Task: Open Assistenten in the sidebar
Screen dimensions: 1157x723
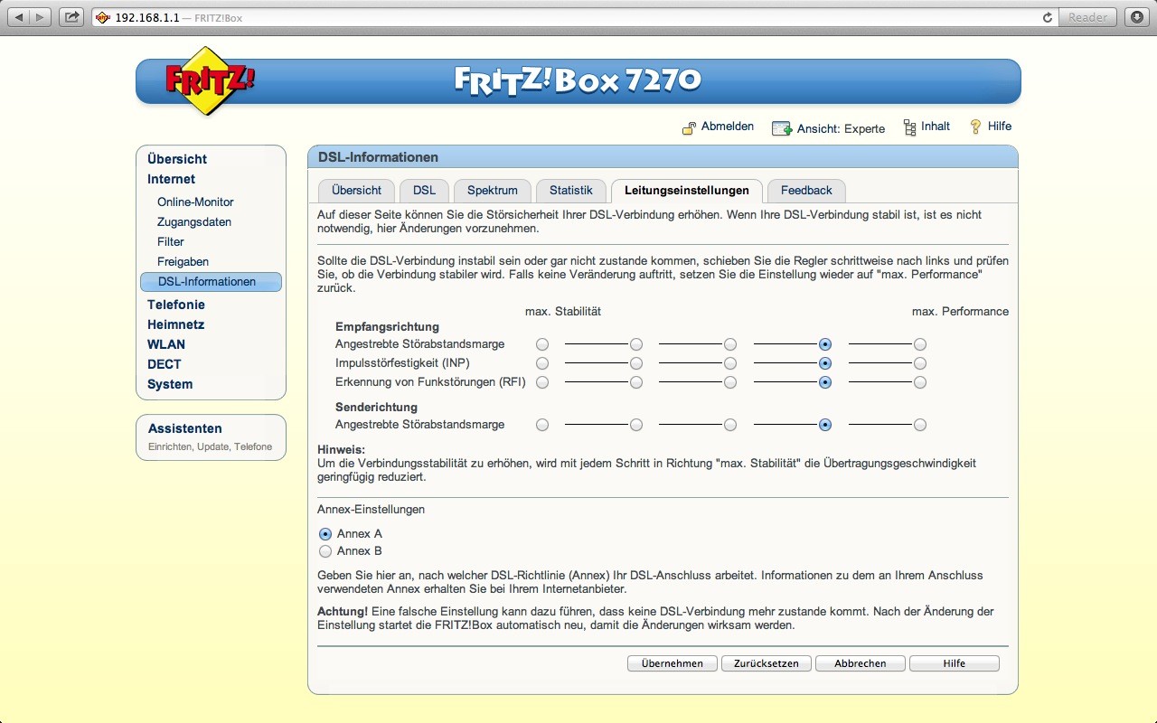Action: [185, 428]
